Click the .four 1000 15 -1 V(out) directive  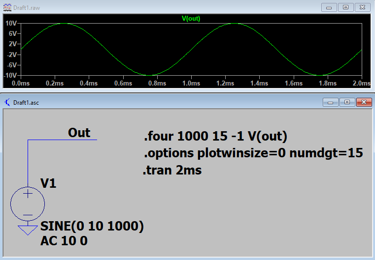(x=215, y=136)
